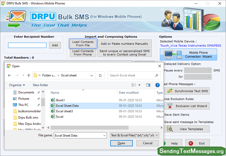226x156 pixels.
Task: Expand the File name dropdown arrow
Action: click(x=104, y=136)
